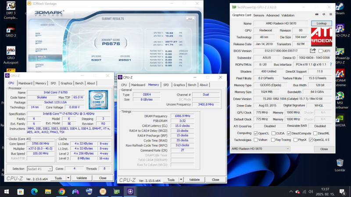Image resolution: width=351 pixels, height=197 pixels.
Task: Toggle the Vulkan checkbox
Action: pyautogui.click(x=256, y=140)
